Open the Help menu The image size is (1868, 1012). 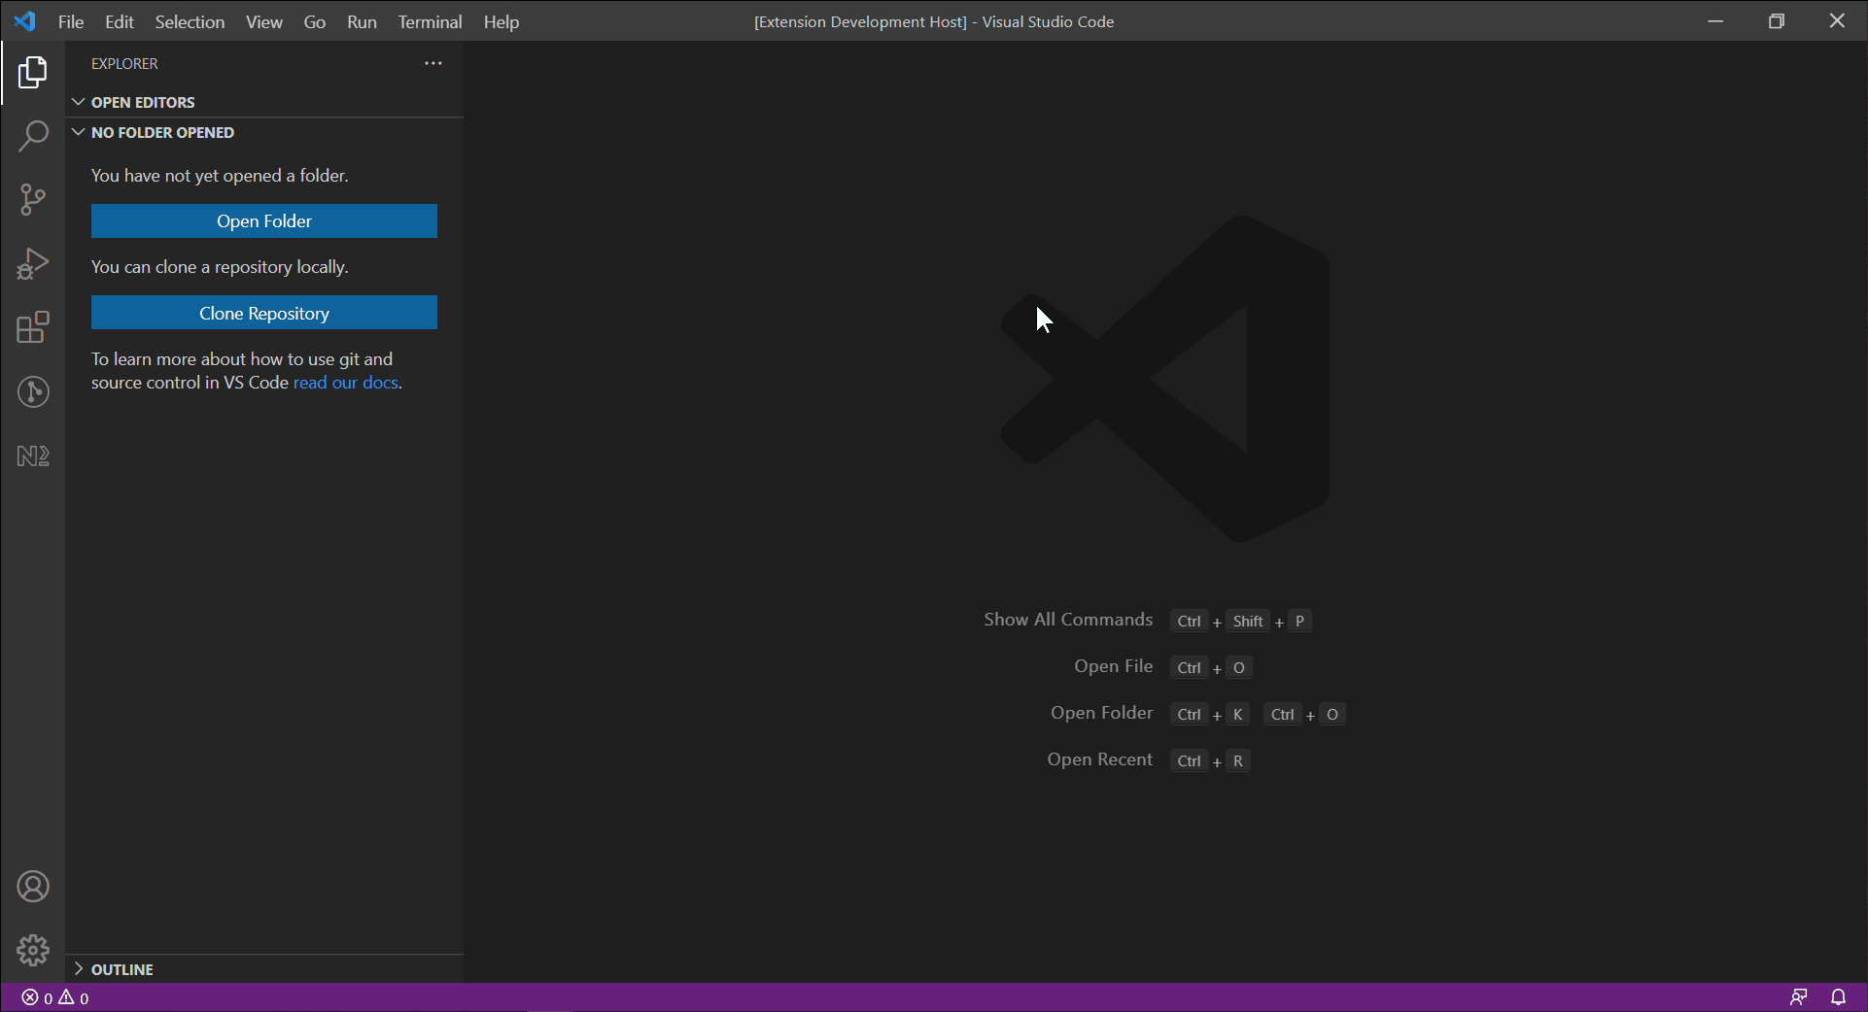tap(502, 21)
